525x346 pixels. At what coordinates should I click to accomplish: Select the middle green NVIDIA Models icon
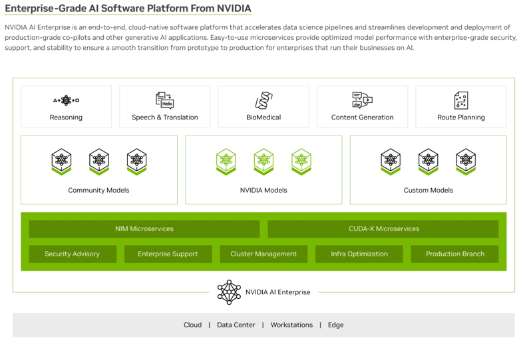(x=264, y=162)
